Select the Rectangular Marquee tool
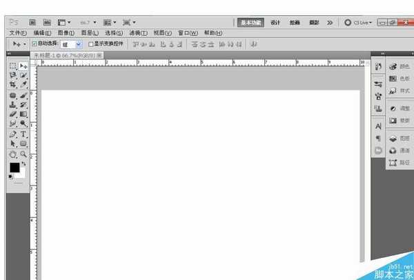Viewport: 414px width, 280px height. tap(13, 66)
